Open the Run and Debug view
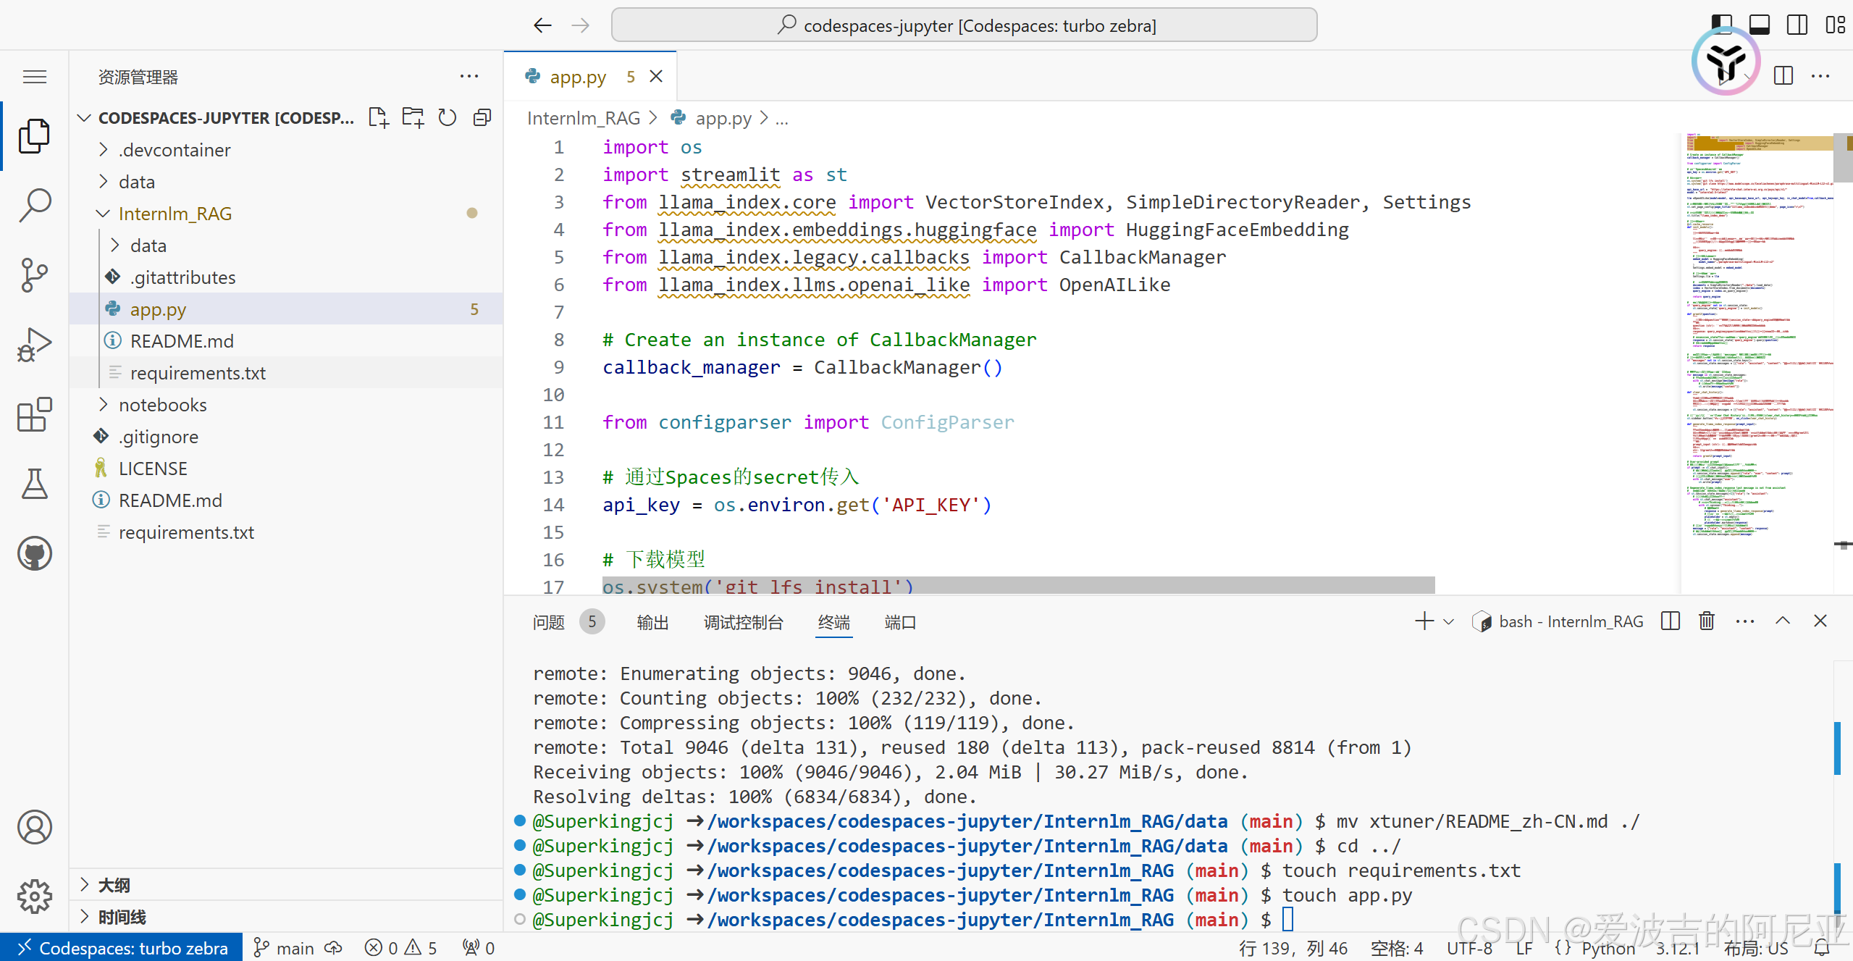Screen dimensions: 1853x961 tap(34, 345)
